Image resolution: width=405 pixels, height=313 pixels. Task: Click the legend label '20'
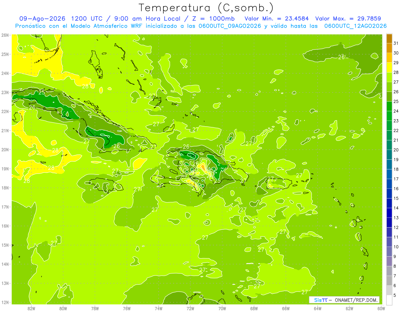pyautogui.click(x=396, y=150)
